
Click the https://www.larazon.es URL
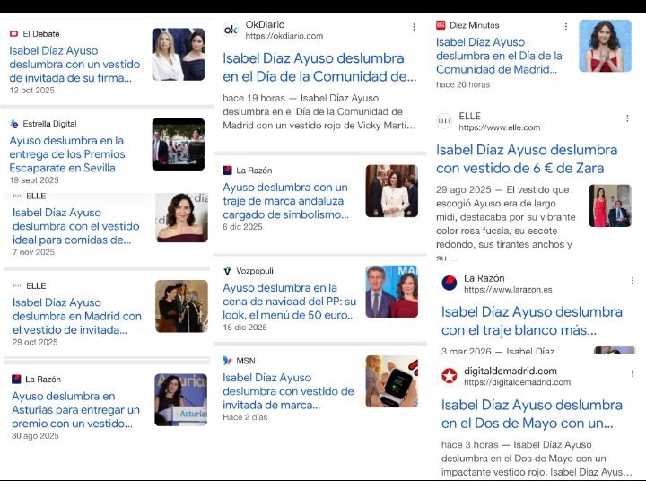click(508, 289)
